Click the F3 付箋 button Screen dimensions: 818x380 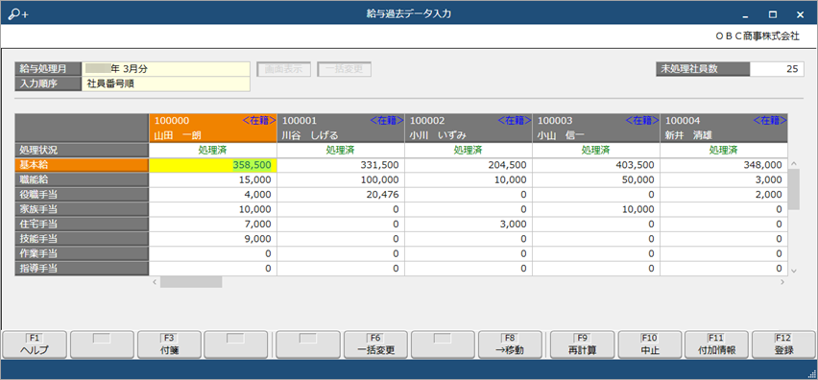[x=170, y=344]
